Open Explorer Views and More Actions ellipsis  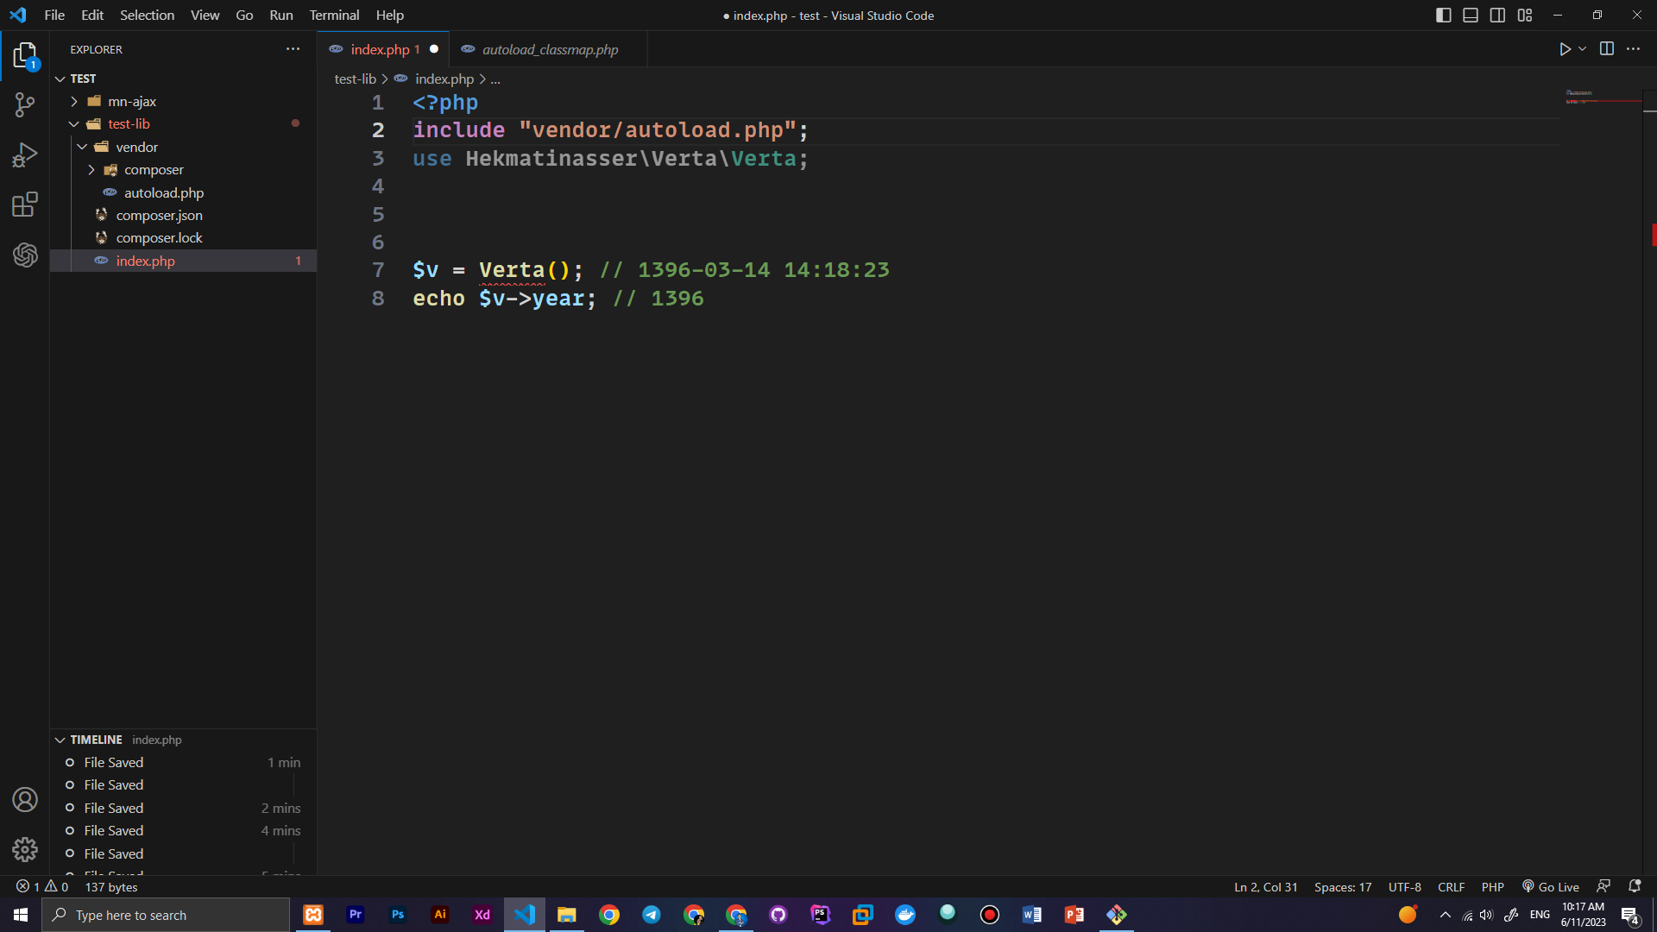[293, 49]
